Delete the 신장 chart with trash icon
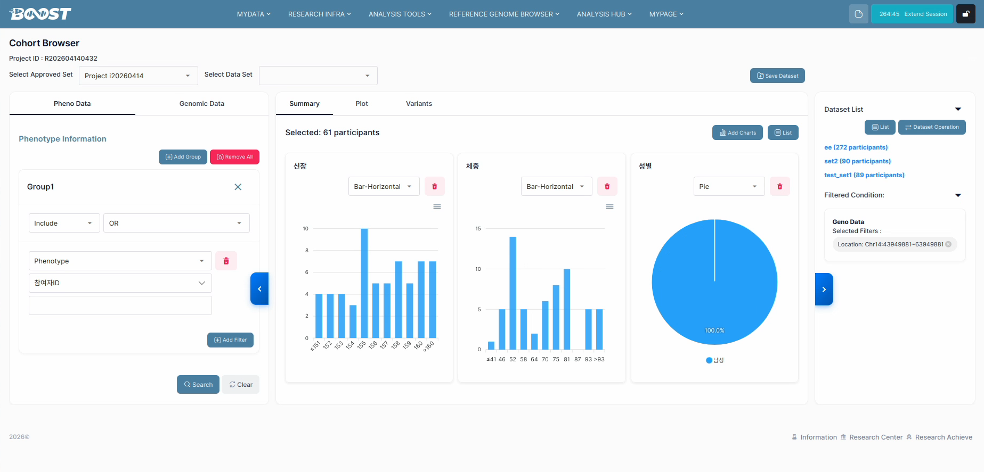 pos(434,186)
